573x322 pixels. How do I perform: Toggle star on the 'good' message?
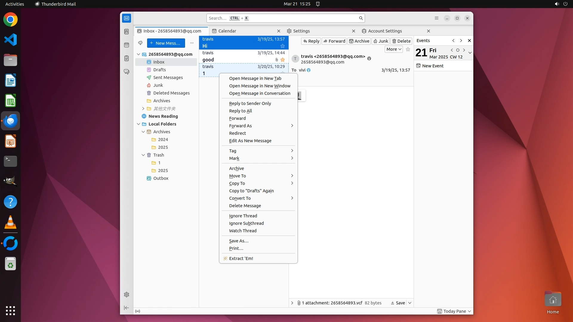[283, 60]
